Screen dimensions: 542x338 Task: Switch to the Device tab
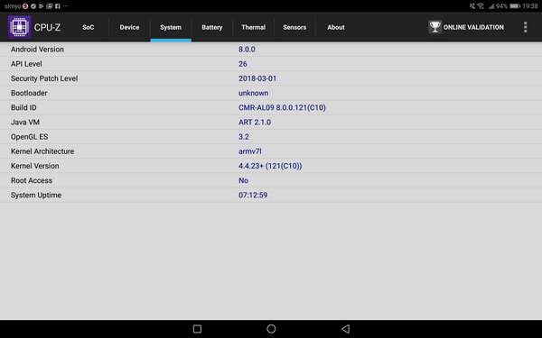point(129,27)
